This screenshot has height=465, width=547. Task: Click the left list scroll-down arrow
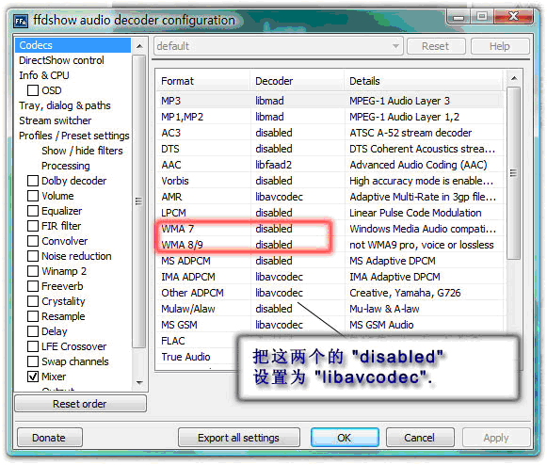pos(139,382)
